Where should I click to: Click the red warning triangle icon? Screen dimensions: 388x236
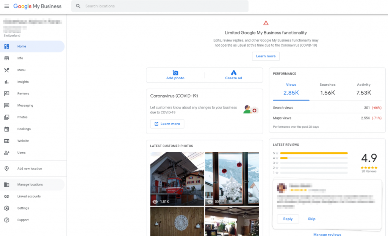click(266, 23)
